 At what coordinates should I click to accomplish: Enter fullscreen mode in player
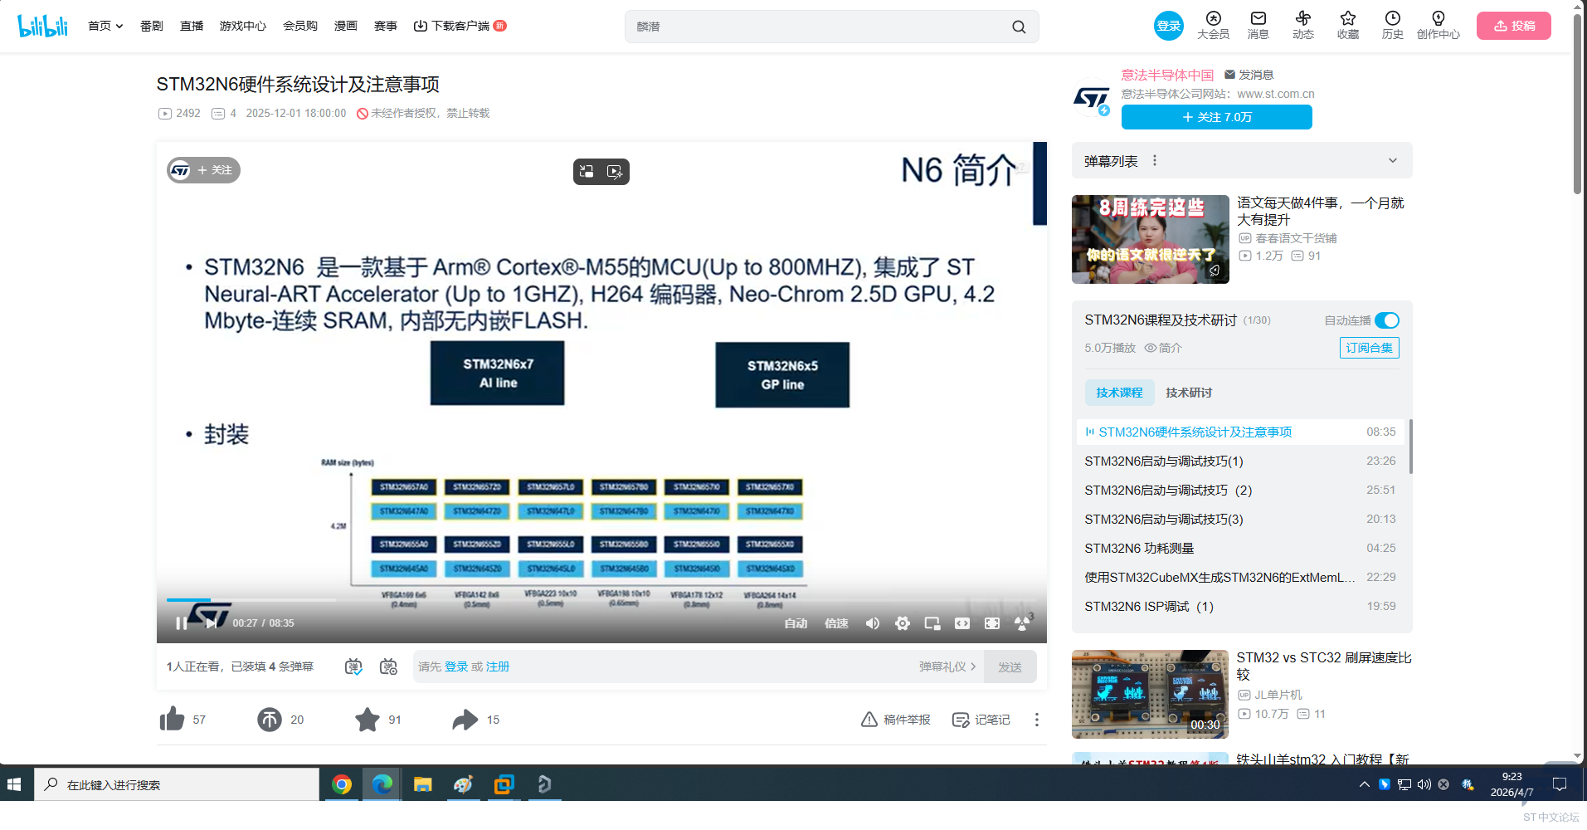(x=992, y=623)
